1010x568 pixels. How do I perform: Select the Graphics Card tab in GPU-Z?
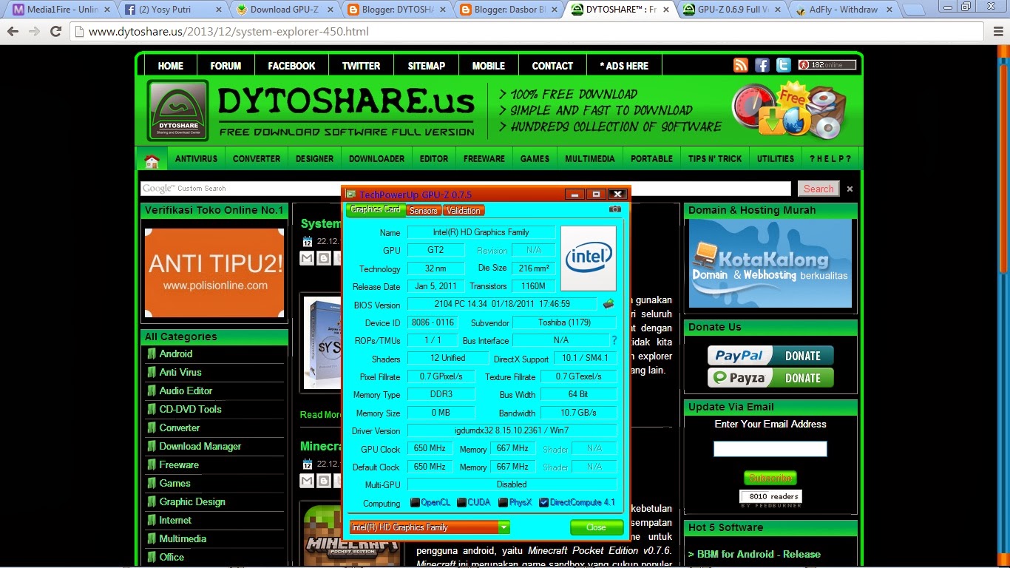376,210
